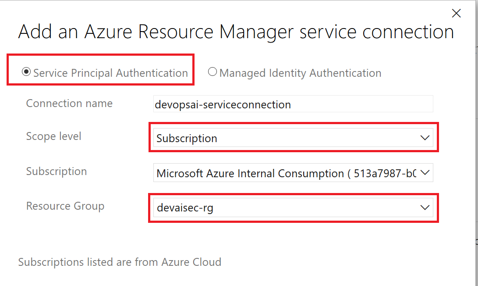Screen dimensions: 478x286
Task: Open the Scope level dropdown
Action: coord(294,137)
